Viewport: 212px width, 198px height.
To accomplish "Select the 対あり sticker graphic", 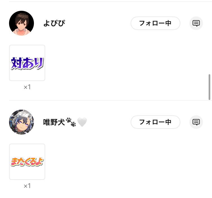I will coord(27,63).
